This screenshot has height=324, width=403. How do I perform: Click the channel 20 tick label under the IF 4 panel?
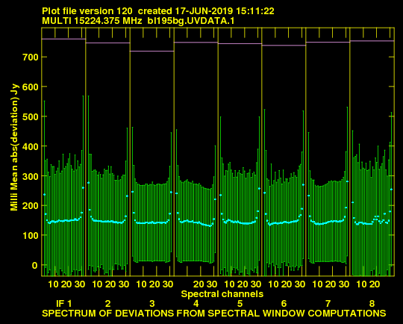pos(199,284)
